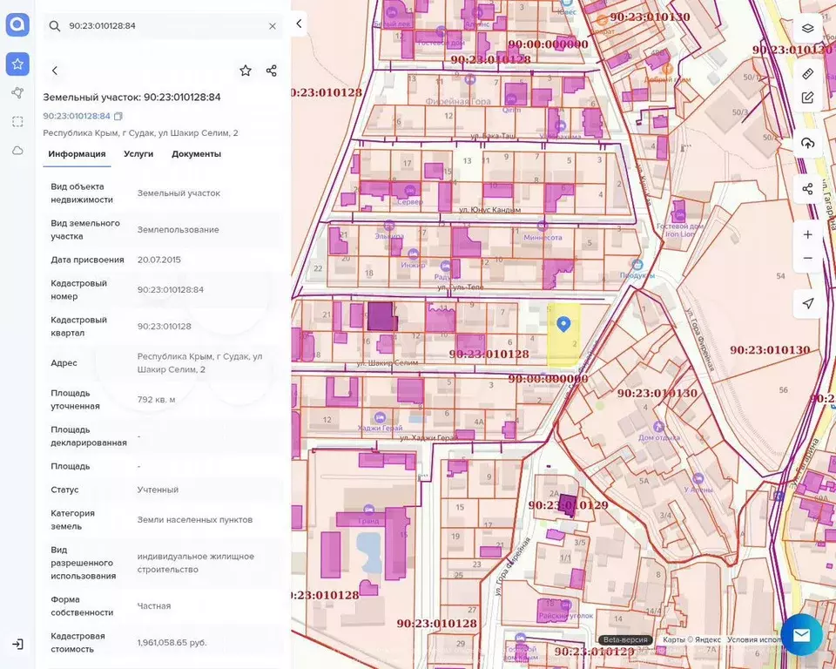Select the dashed rectangle area tool
Viewport: 836px width, 669px height.
click(x=17, y=122)
